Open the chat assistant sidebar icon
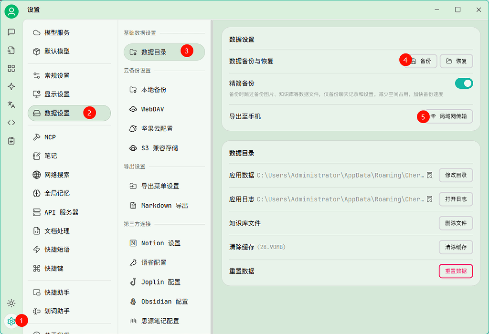Image resolution: width=489 pixels, height=334 pixels. click(x=11, y=32)
